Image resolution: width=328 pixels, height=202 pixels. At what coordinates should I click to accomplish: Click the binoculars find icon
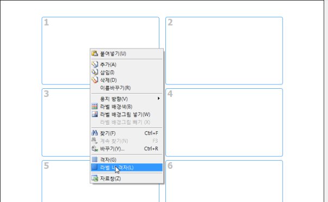click(x=95, y=133)
